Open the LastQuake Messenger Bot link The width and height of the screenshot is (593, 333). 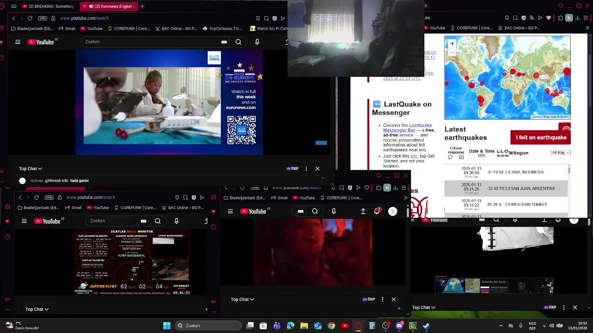[407, 128]
